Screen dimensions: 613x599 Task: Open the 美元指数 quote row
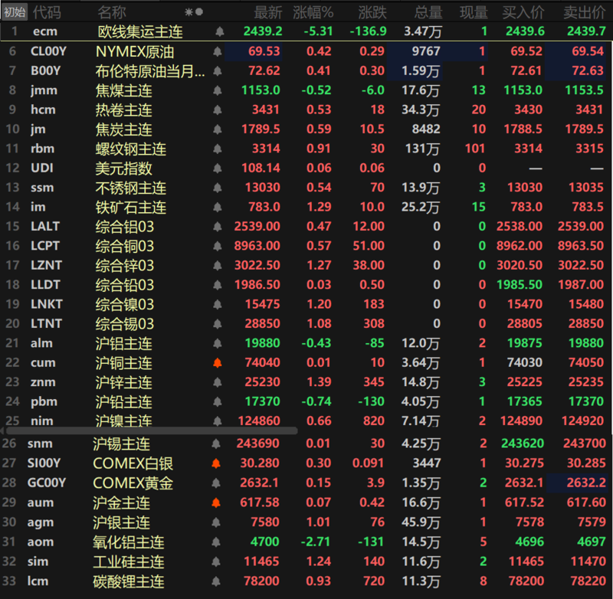124,169
